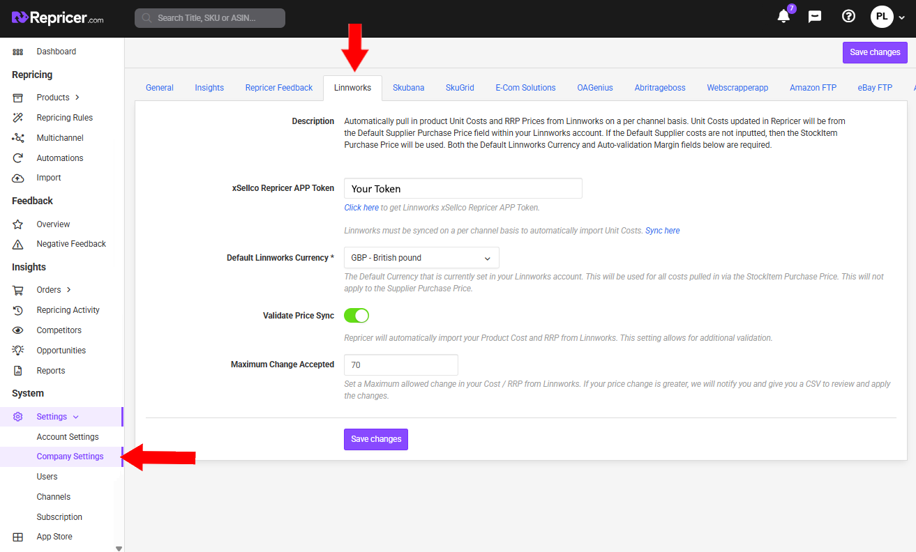Viewport: 916px width, 552px height.
Task: Click the sidebar scroll down arrow
Action: coord(119,549)
